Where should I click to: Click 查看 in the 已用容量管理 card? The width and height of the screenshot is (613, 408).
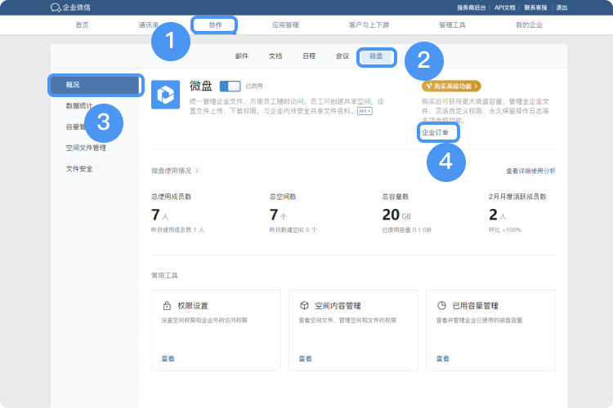point(442,358)
